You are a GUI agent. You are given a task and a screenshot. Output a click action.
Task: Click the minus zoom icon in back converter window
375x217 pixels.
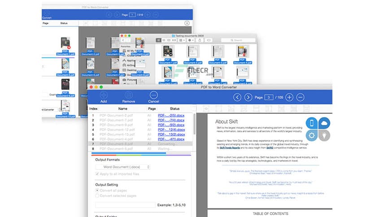[156, 15]
